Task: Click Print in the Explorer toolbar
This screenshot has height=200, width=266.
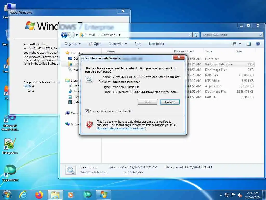Action: tap(138, 44)
